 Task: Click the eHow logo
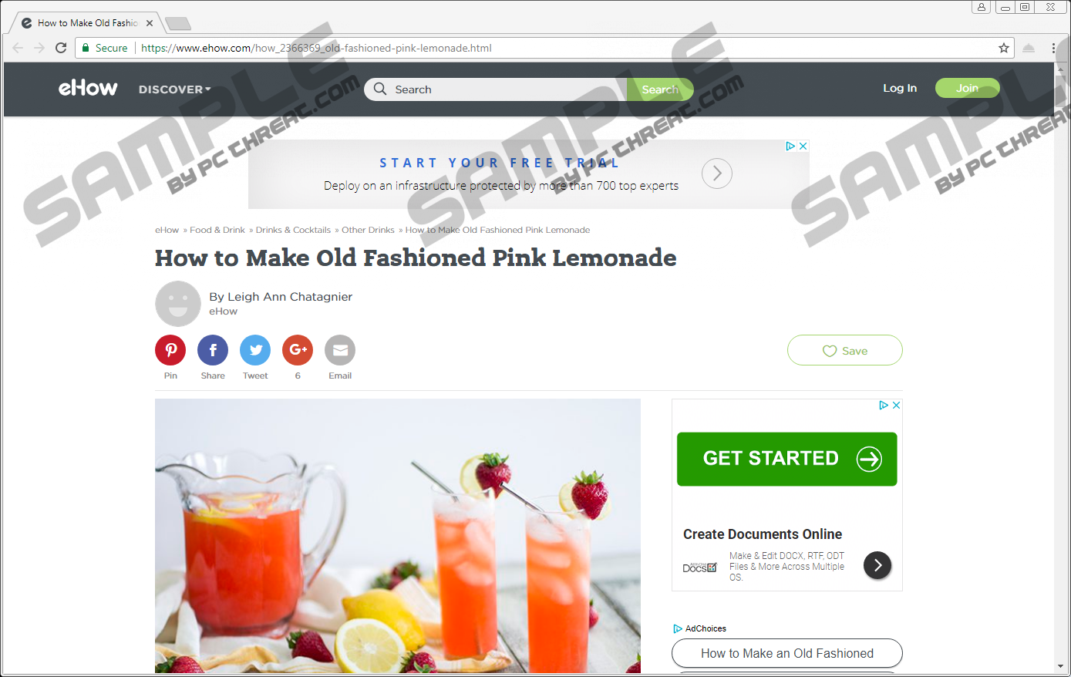coord(88,88)
